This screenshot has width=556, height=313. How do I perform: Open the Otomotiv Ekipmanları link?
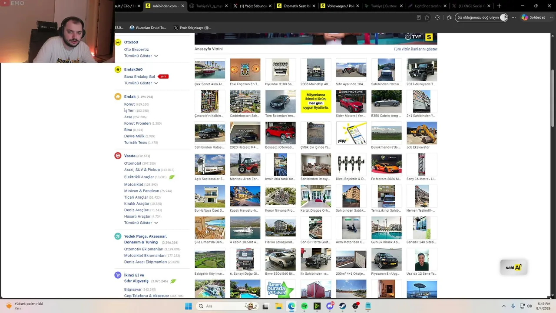(144, 249)
